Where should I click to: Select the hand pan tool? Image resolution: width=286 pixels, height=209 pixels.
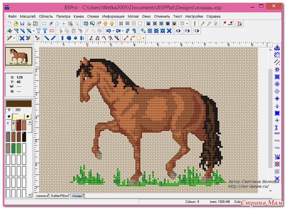[105, 23]
